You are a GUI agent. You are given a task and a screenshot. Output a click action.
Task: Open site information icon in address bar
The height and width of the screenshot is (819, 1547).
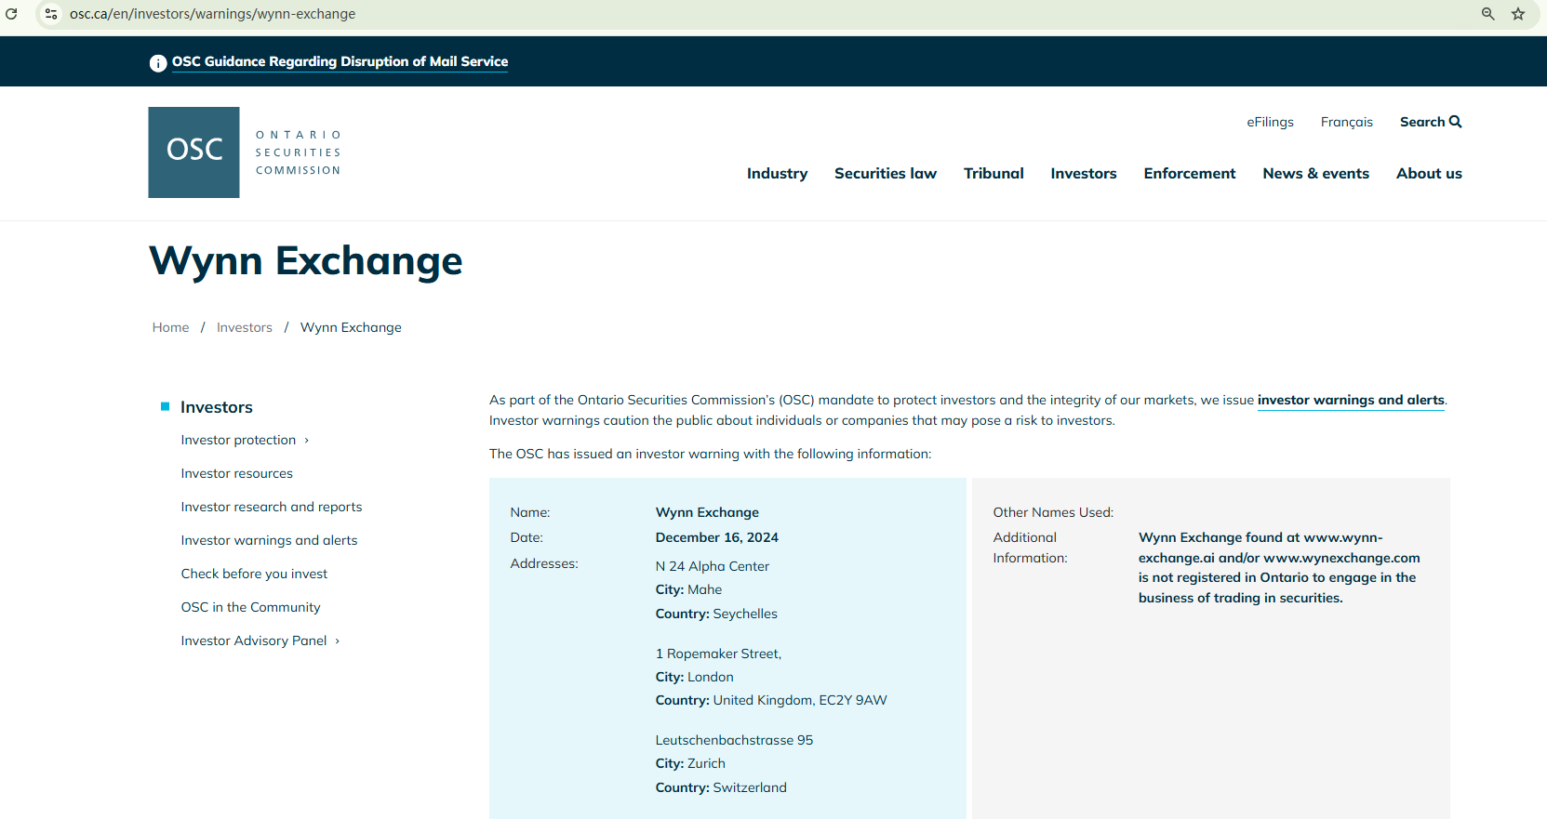(51, 14)
